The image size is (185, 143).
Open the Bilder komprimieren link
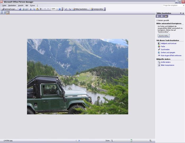tap(167, 65)
